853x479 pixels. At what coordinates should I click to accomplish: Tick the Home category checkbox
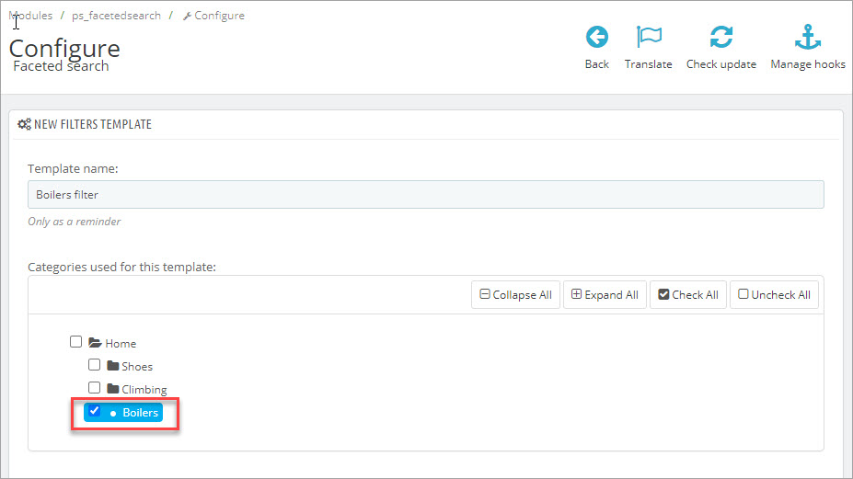point(75,342)
